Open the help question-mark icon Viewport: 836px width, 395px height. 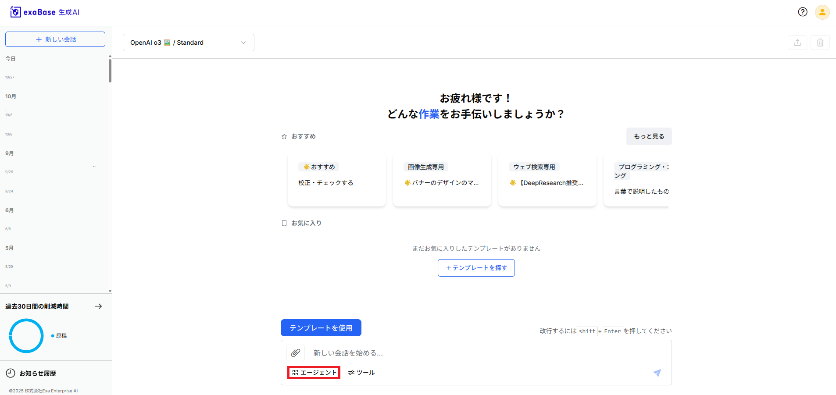click(802, 12)
